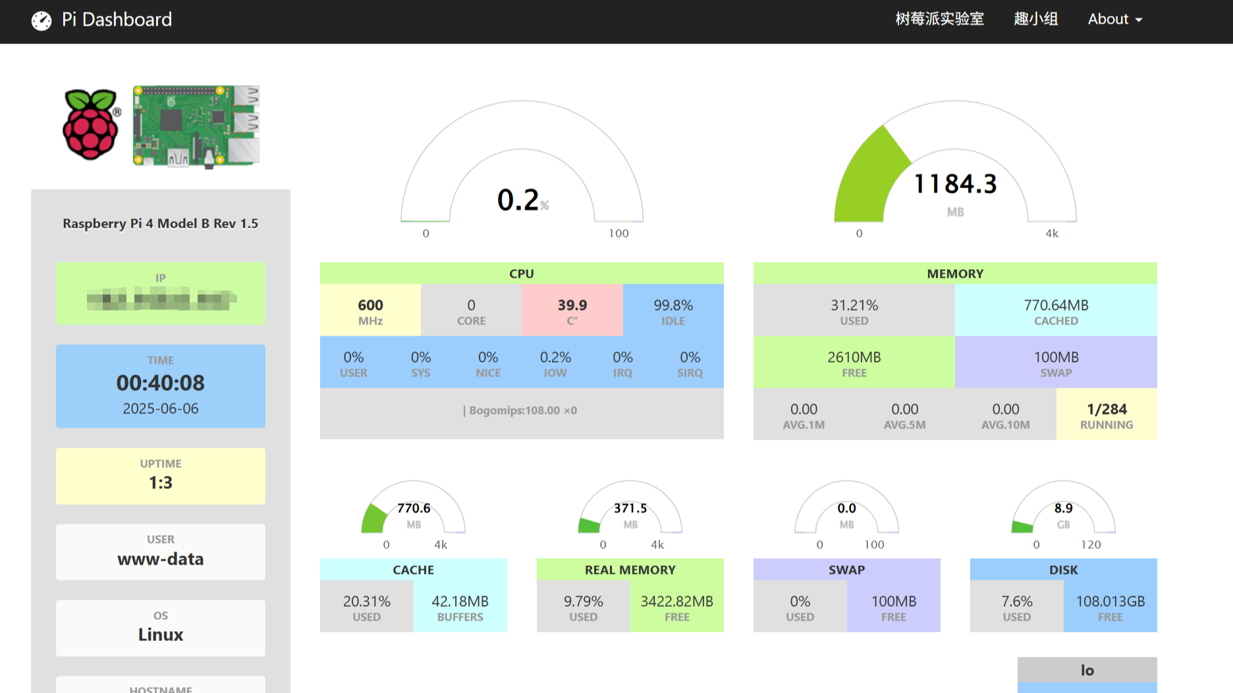Viewport: 1233px width, 693px height.
Task: Click the 7.6% USED disk cell
Action: coord(1017,607)
